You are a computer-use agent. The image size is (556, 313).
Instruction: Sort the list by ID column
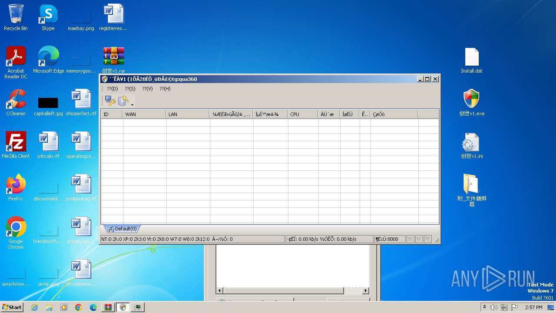[112, 114]
